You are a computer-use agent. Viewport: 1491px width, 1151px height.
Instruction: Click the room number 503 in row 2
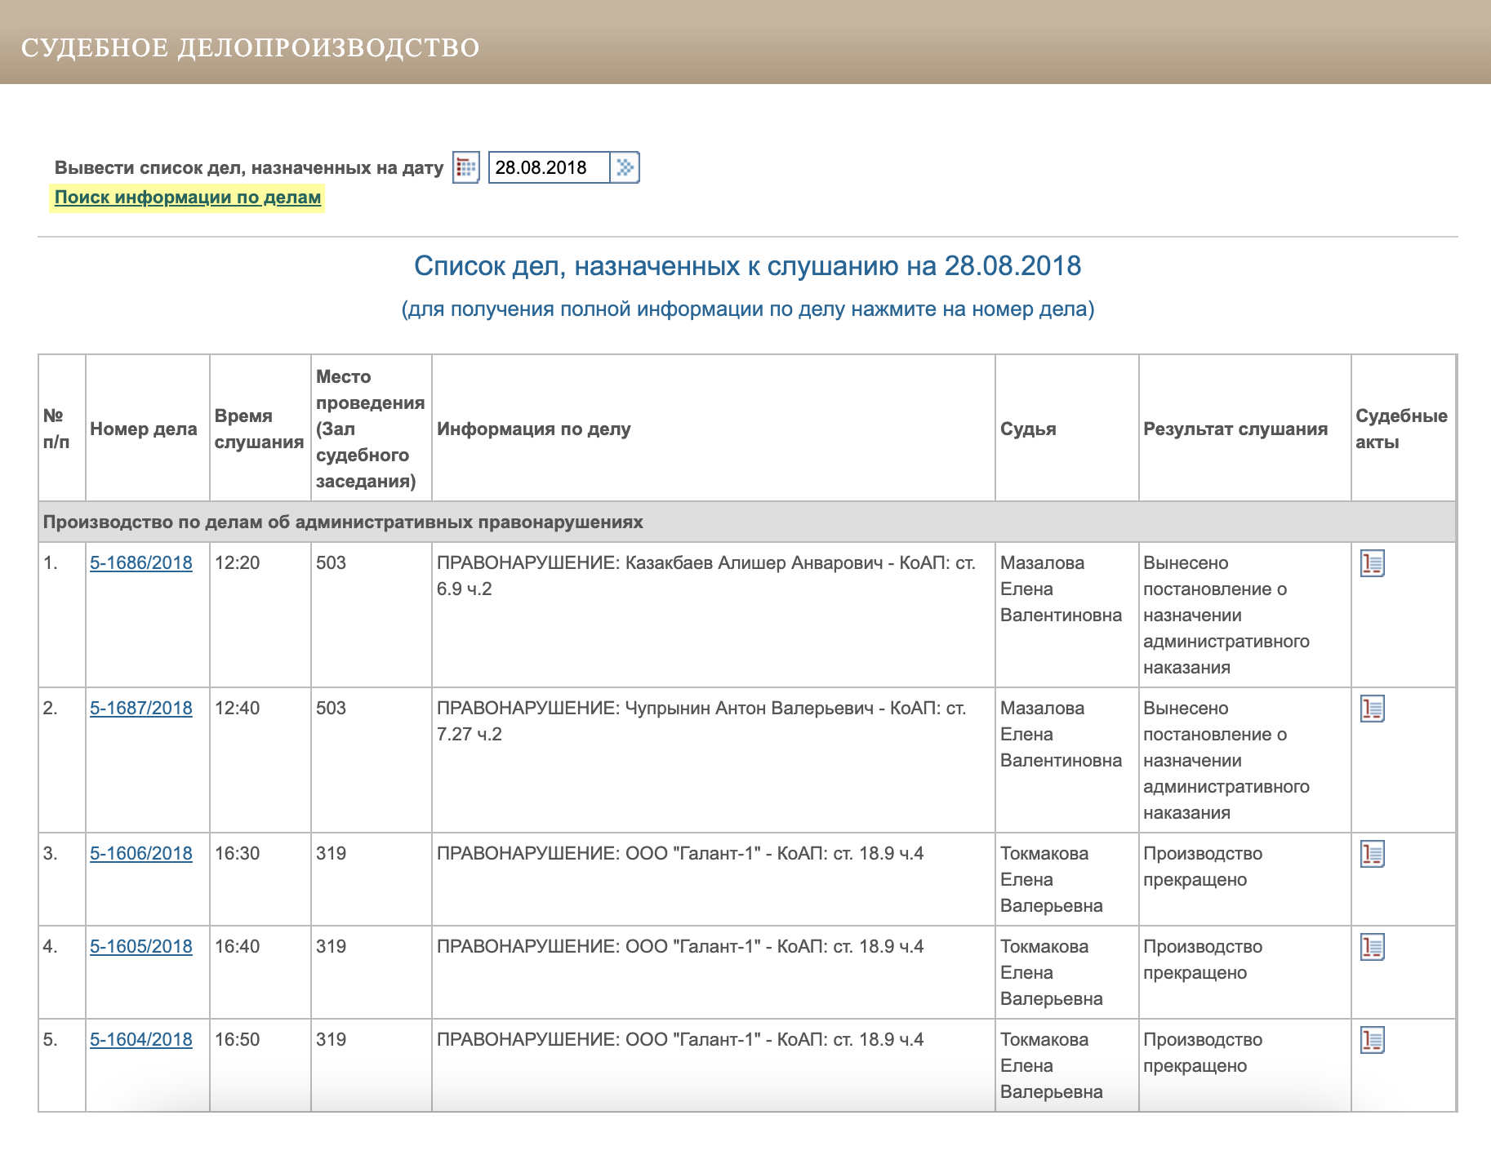(331, 709)
